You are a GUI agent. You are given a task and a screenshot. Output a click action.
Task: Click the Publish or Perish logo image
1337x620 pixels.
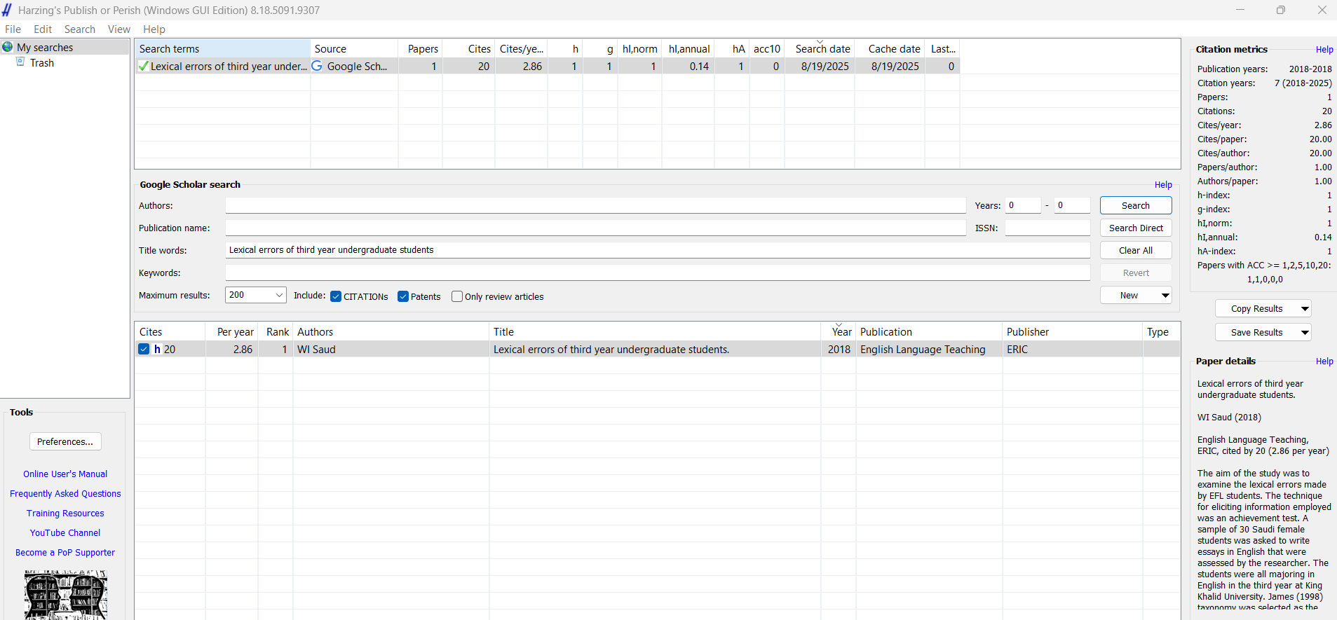(65, 595)
